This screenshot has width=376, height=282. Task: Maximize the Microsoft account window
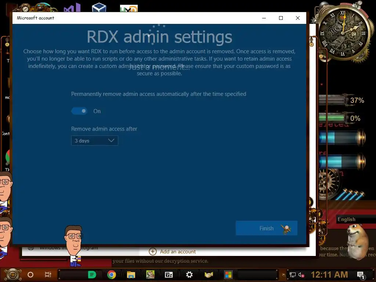pyautogui.click(x=281, y=18)
